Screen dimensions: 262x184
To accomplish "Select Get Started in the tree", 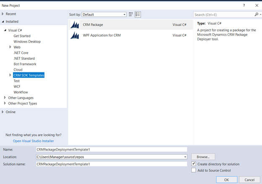I will [22, 36].
